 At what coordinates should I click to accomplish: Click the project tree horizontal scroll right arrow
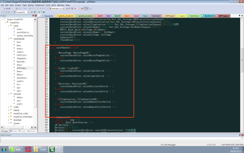(32, 127)
